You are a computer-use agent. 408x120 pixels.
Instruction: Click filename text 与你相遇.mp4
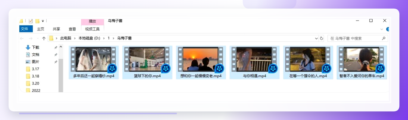click(255, 76)
